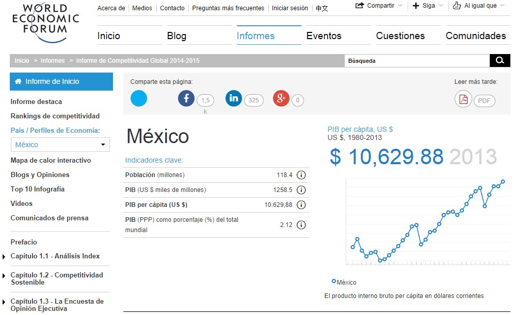Open info icon for PIB (US $ miles de millones)
Image resolution: width=514 pixels, height=315 pixels.
tap(301, 190)
